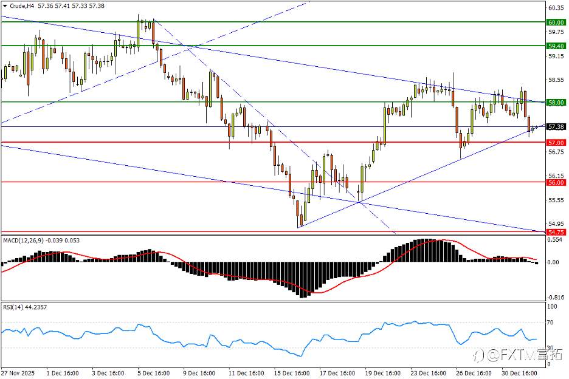This screenshot has width=569, height=379.
Task: Select the 9 Dec 16:00 time label
Action: click(199, 373)
